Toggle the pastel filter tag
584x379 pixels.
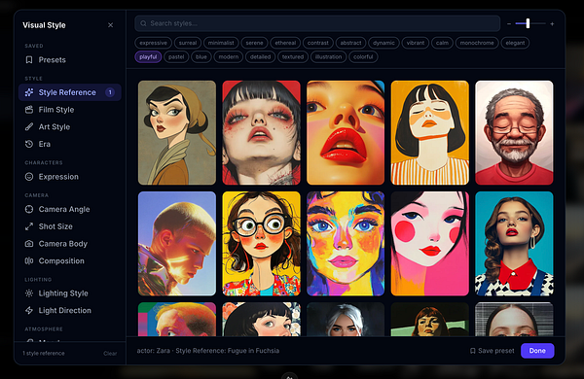[x=176, y=57]
